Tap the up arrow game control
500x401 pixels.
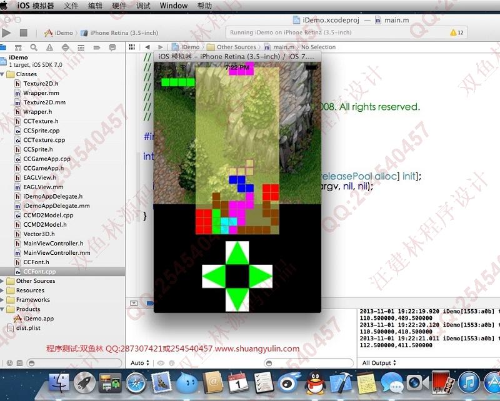[237, 253]
